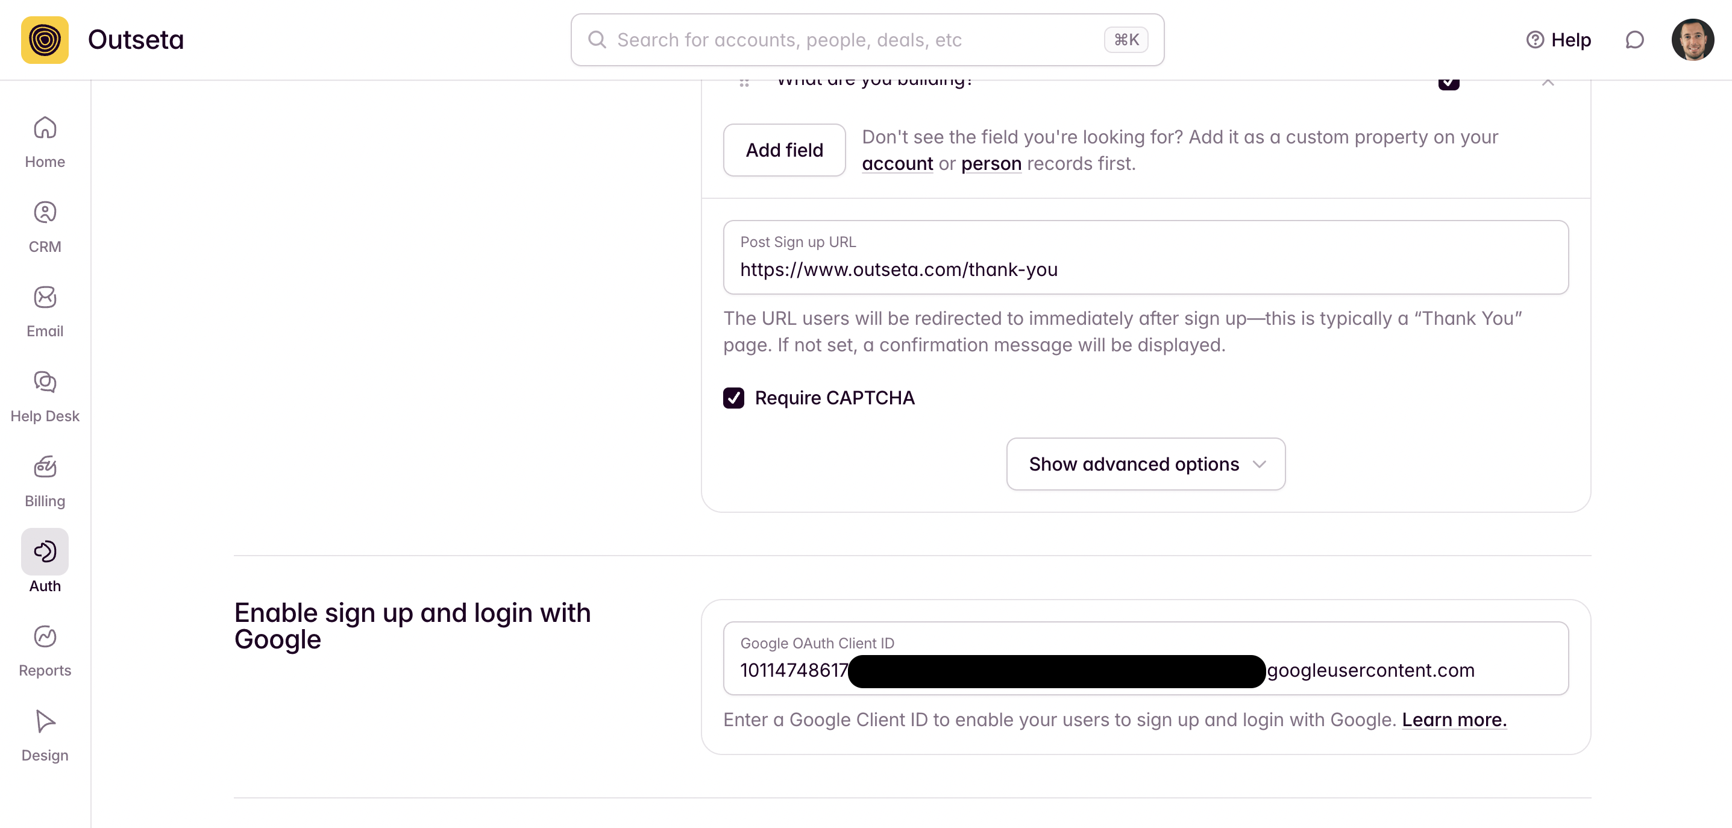Open the Reports section
Image resolution: width=1732 pixels, height=828 pixels.
click(45, 651)
